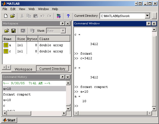This screenshot has width=159, height=124.
Task: Switch to the Current Directory tab
Action: tap(52, 69)
